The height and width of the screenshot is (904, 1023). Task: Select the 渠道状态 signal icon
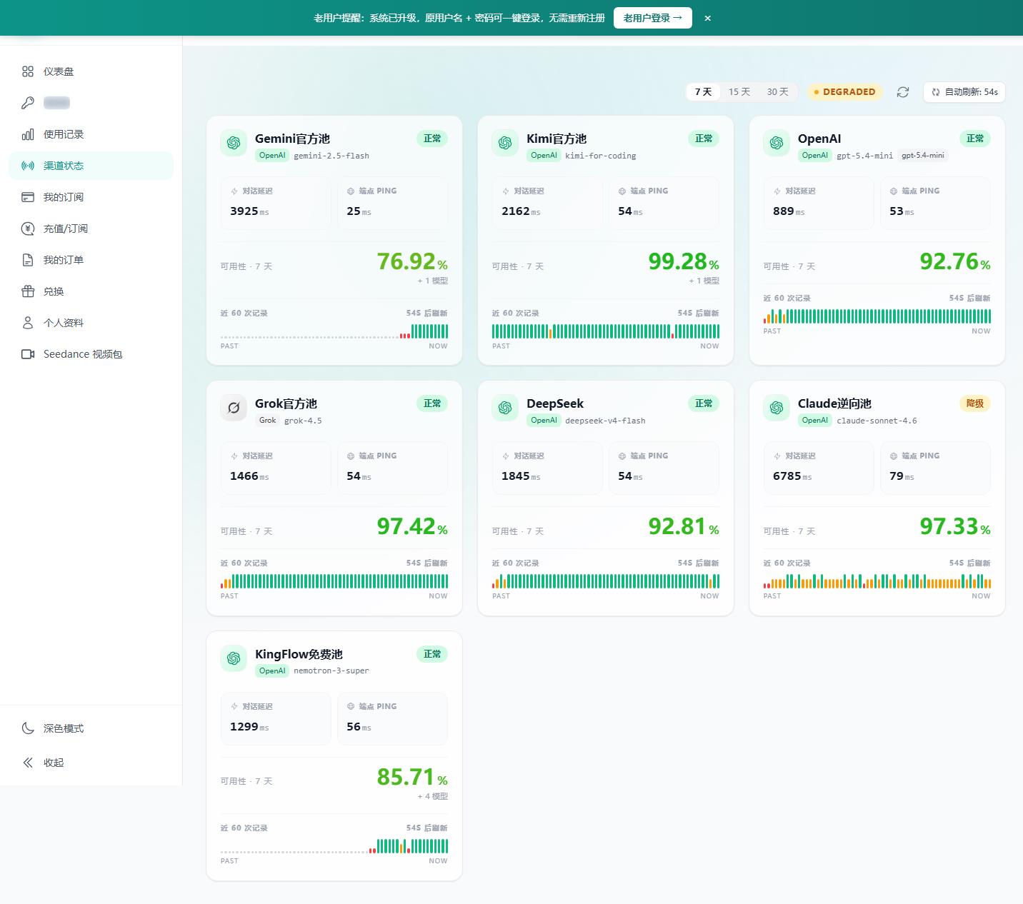pos(28,166)
